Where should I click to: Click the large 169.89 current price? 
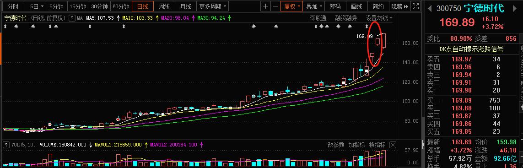click(457, 22)
